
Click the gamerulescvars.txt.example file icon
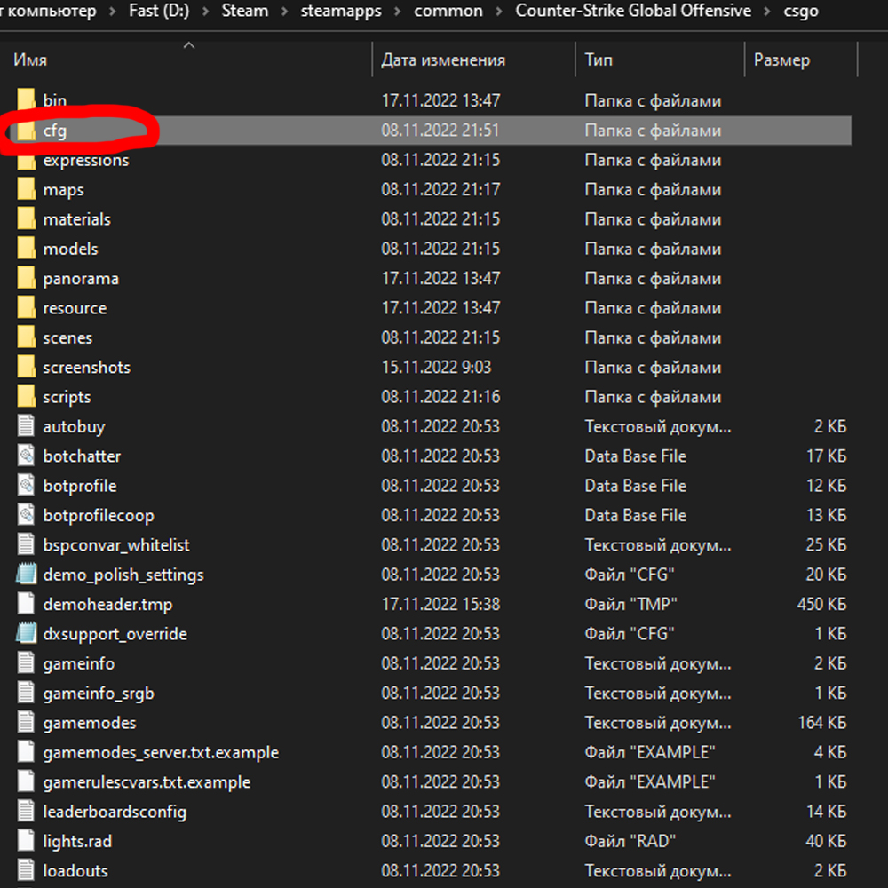(26, 781)
